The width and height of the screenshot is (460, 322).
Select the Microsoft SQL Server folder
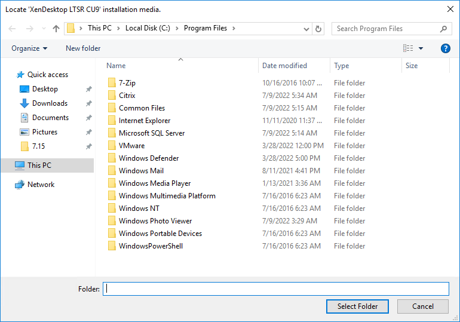point(152,133)
